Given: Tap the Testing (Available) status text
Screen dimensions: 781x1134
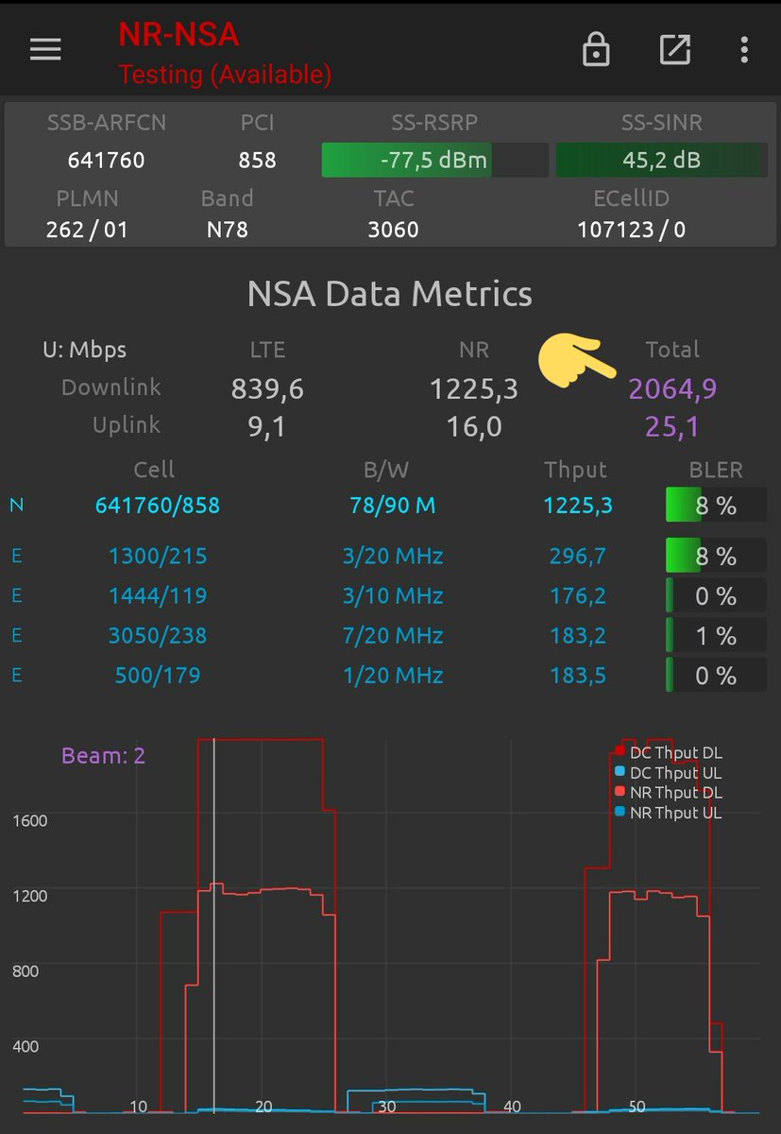Looking at the screenshot, I should point(225,74).
